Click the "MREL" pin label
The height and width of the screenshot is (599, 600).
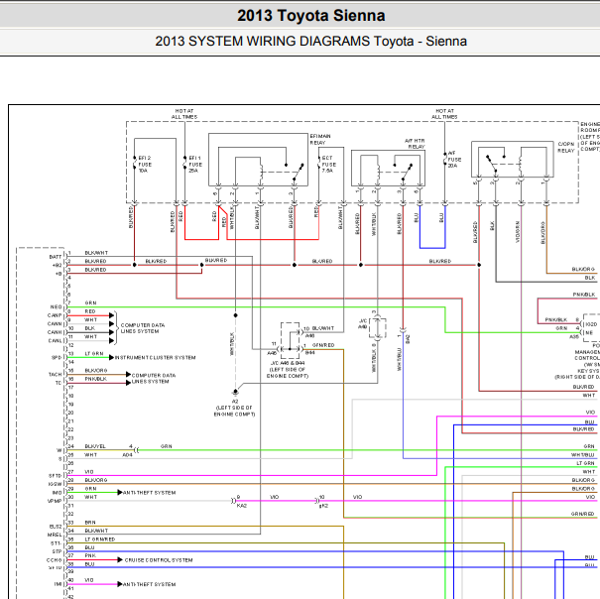[55, 536]
